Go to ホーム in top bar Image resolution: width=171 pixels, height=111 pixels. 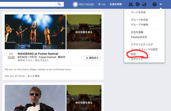pyautogui.click(x=102, y=4)
